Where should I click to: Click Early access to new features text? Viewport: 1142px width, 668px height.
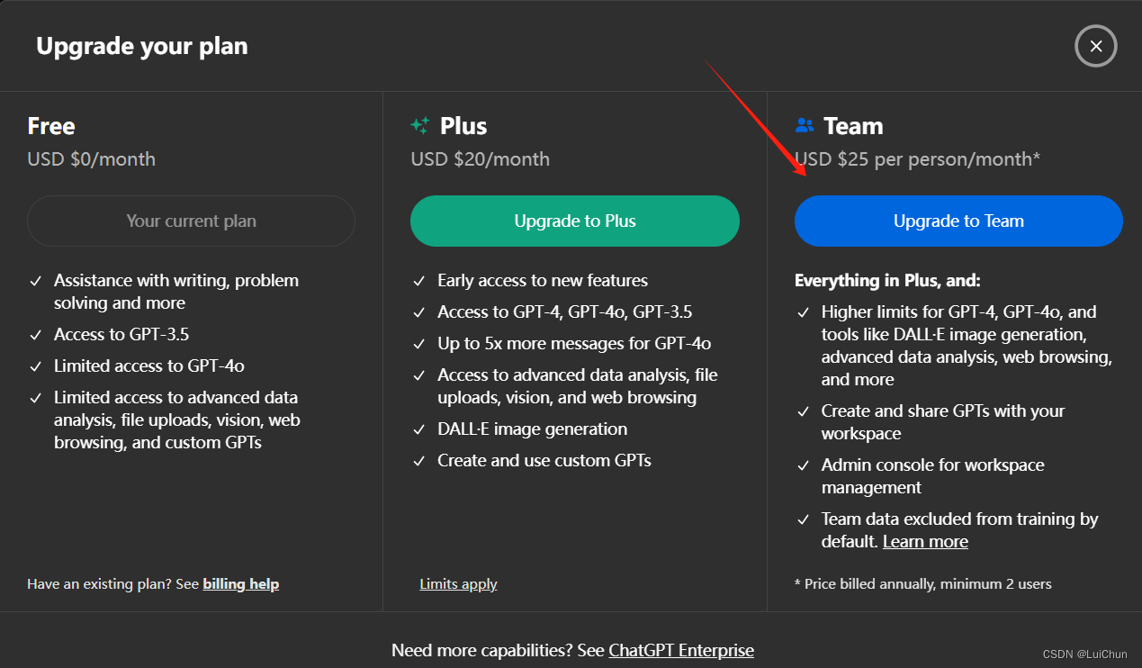[x=543, y=280]
